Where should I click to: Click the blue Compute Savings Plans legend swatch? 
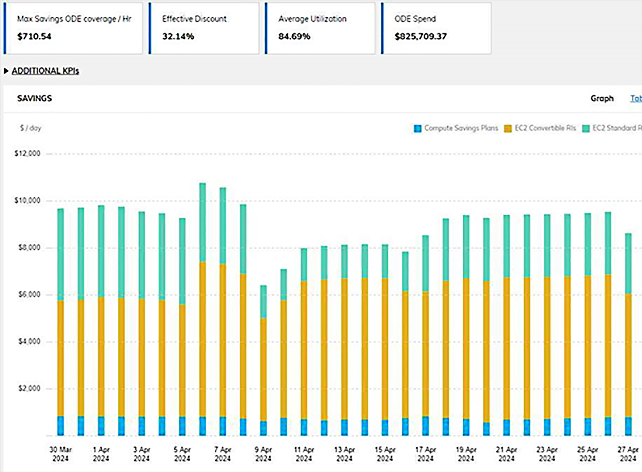418,128
